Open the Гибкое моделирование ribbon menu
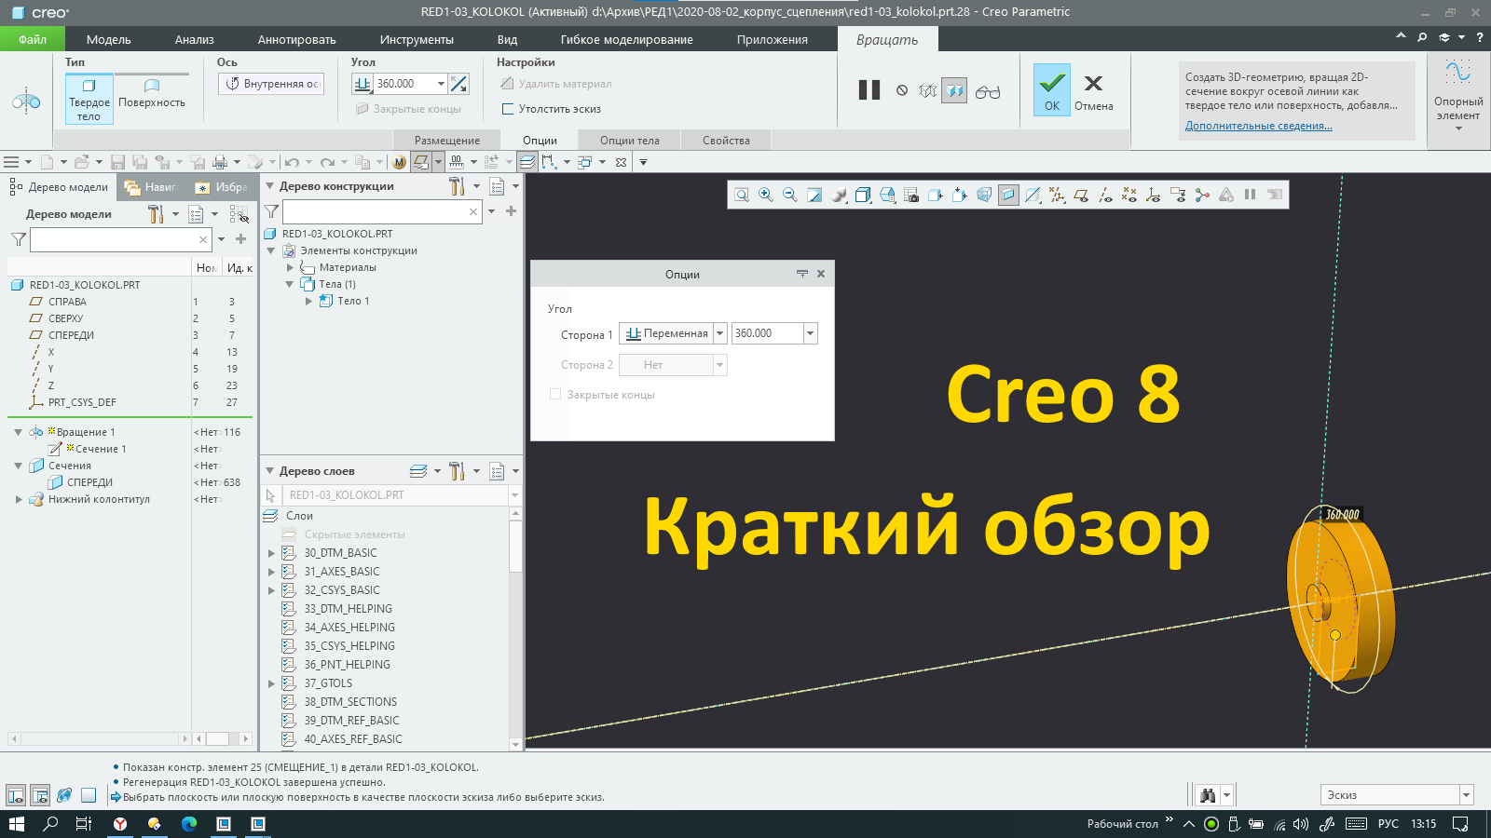 point(625,39)
